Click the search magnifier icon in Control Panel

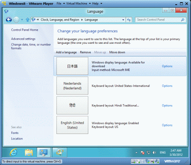183,20
